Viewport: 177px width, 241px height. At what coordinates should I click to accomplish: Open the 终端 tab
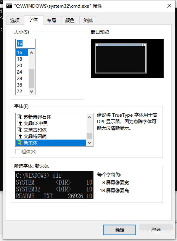click(88, 21)
